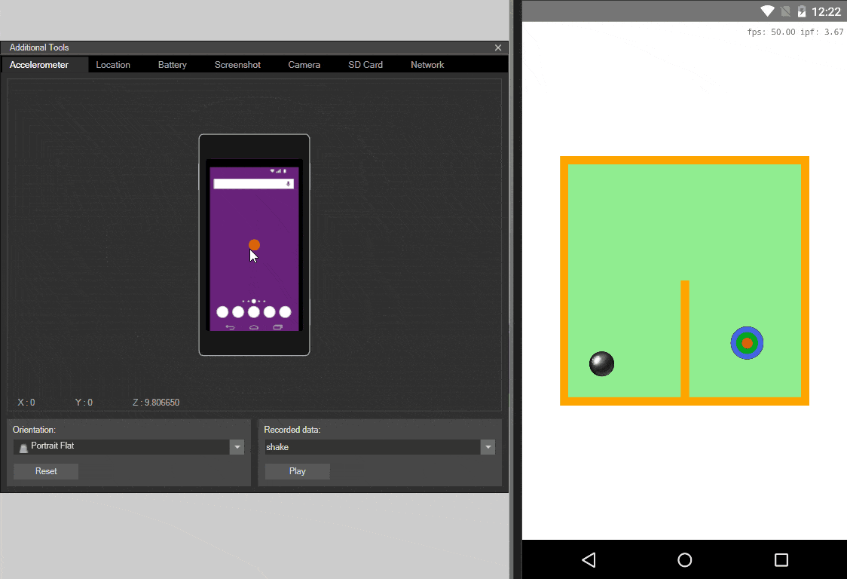Open the Camera tab
Viewport: 847px width, 579px height.
(x=304, y=65)
